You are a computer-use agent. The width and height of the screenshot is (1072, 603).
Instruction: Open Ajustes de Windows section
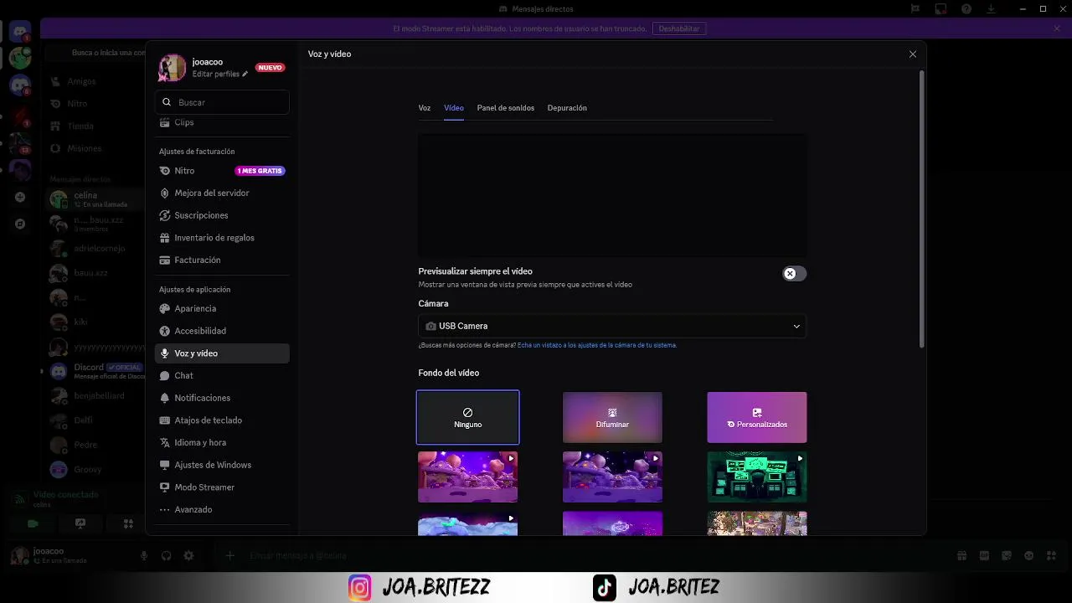222,465
